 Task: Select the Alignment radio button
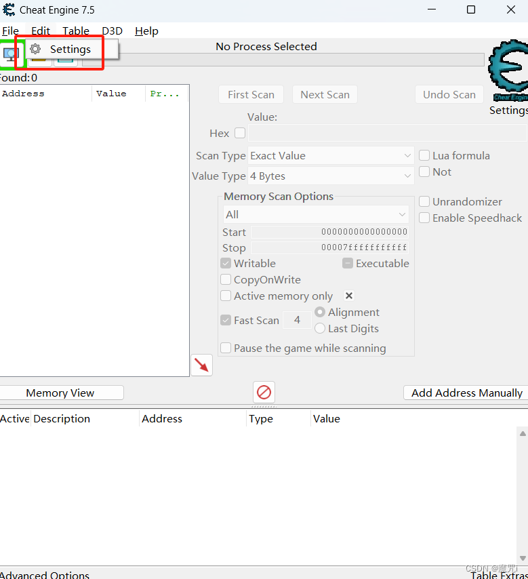(320, 312)
